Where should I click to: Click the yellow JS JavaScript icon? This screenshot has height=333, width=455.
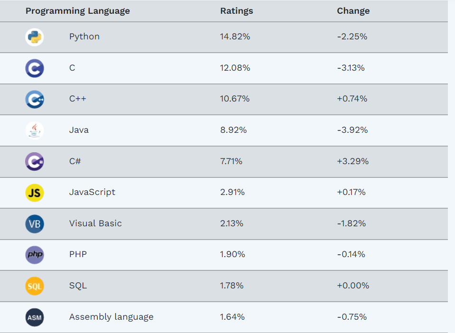coord(35,193)
